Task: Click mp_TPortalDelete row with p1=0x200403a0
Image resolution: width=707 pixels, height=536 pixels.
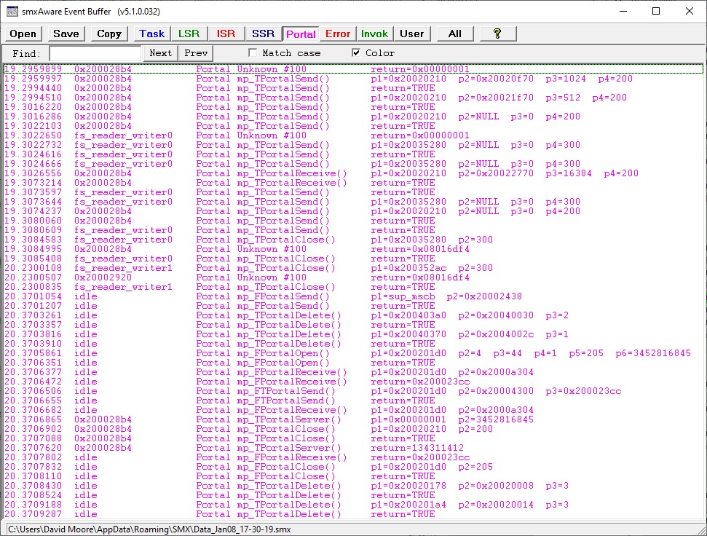Action: pos(354,315)
